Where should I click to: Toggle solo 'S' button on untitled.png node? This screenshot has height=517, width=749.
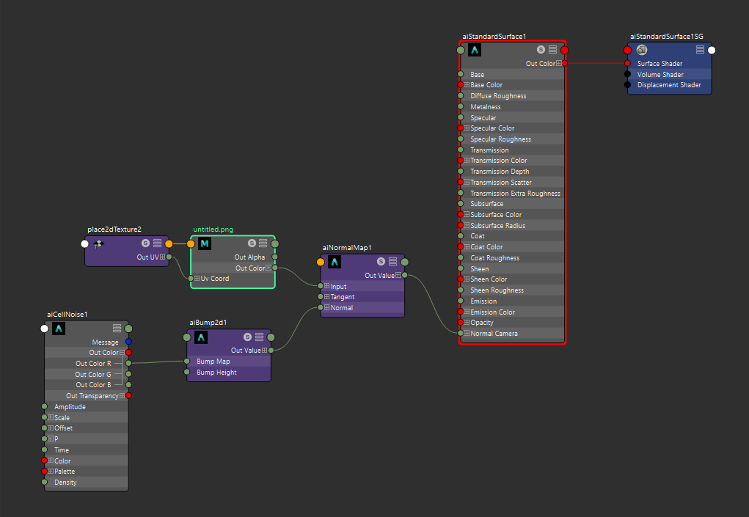pos(252,243)
